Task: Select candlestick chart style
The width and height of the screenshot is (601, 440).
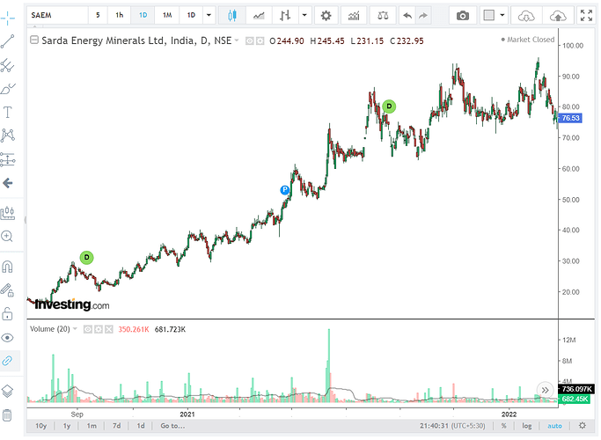Action: (x=232, y=15)
